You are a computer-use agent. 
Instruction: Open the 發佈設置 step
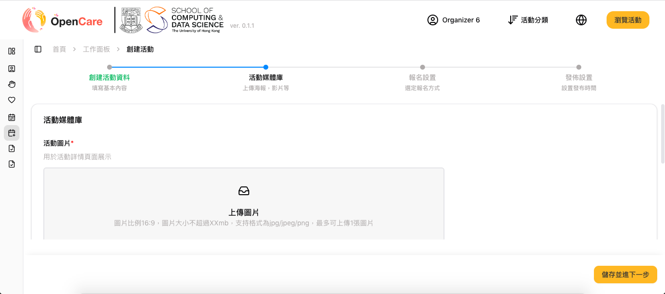point(578,77)
